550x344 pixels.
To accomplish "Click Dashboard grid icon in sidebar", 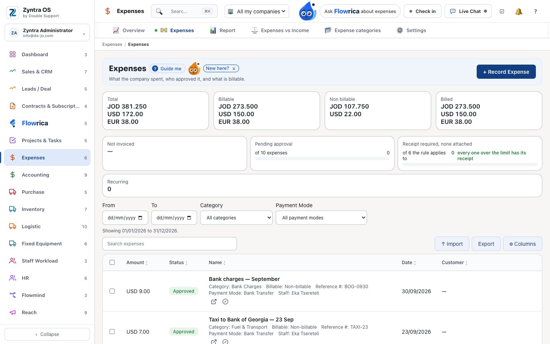I will click(x=13, y=54).
